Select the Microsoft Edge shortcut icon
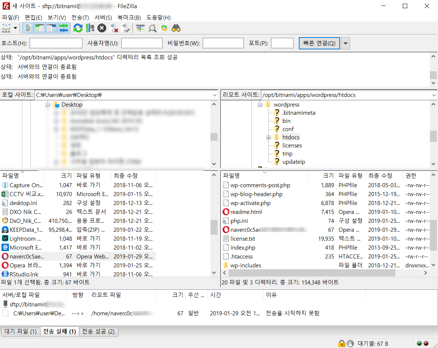The image size is (438, 348). 5,247
